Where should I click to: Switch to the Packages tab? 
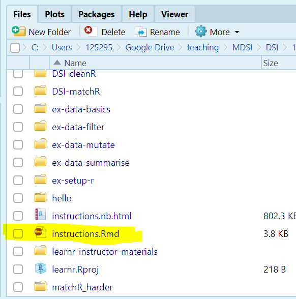[97, 14]
